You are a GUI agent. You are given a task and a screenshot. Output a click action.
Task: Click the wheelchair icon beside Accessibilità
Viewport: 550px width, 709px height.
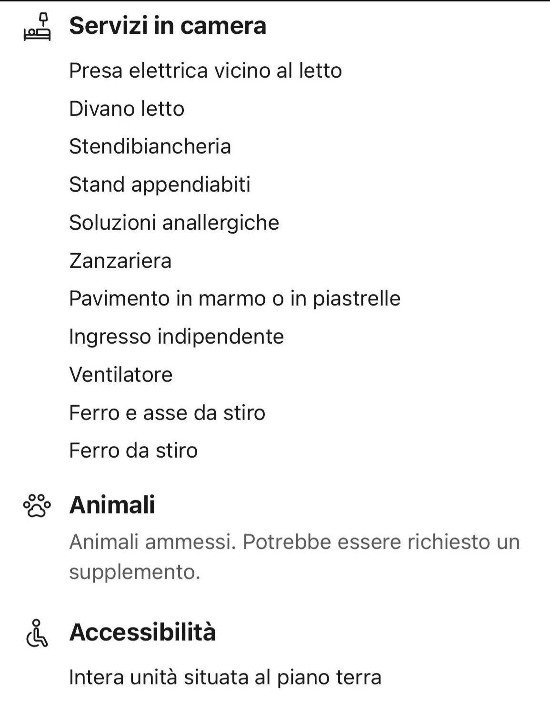(37, 633)
